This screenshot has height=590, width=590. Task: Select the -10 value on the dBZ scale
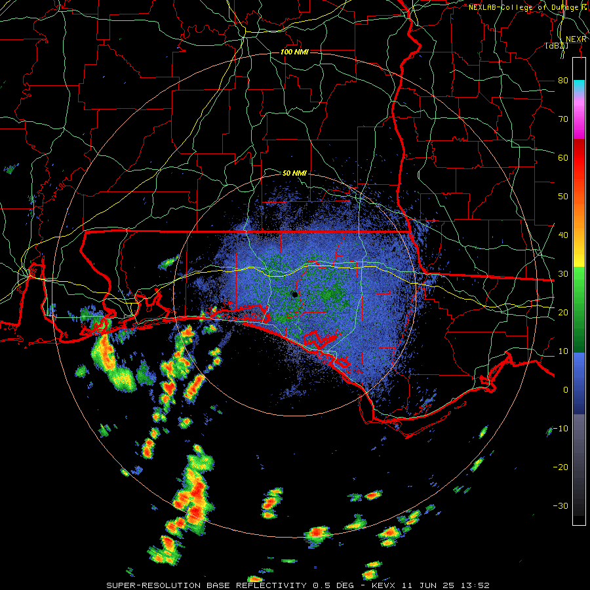click(x=560, y=428)
